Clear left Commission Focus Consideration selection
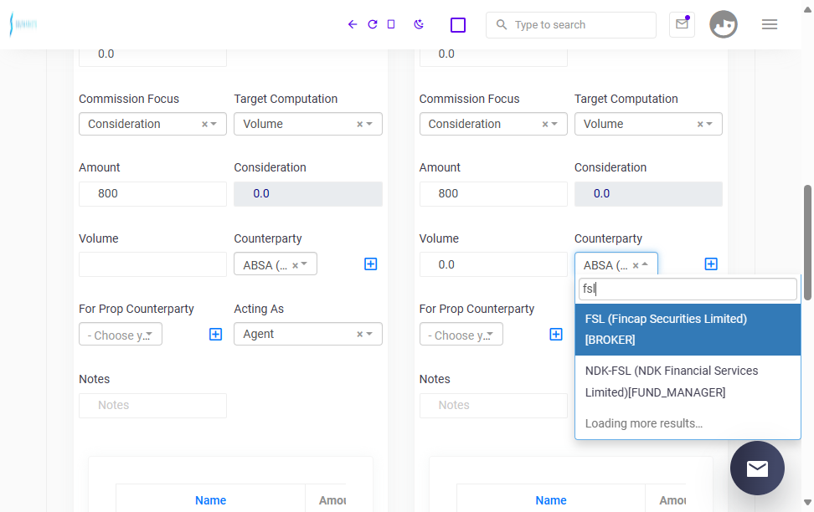The image size is (814, 512). tap(204, 124)
